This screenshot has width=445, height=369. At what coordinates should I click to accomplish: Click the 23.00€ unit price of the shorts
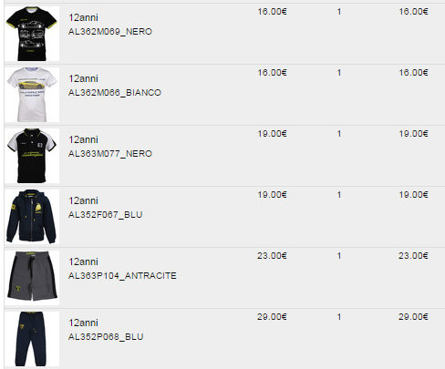coord(272,256)
